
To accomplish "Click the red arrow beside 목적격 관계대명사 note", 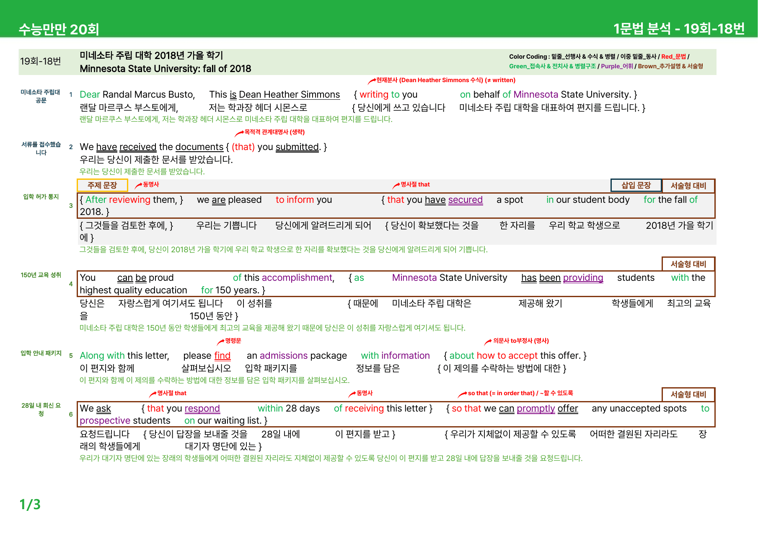I will [x=239, y=133].
